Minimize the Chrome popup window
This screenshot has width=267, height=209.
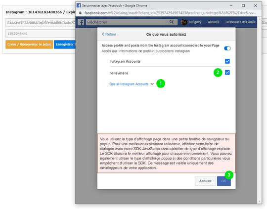231,5
